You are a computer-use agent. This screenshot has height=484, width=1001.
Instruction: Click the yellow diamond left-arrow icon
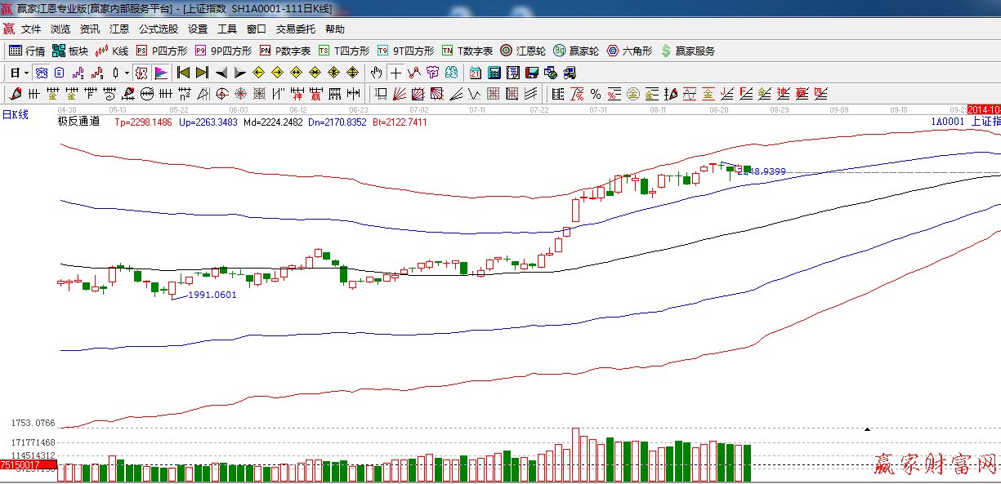(x=258, y=73)
